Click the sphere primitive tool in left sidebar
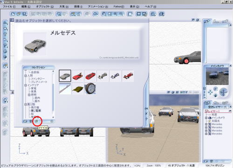 5,28
